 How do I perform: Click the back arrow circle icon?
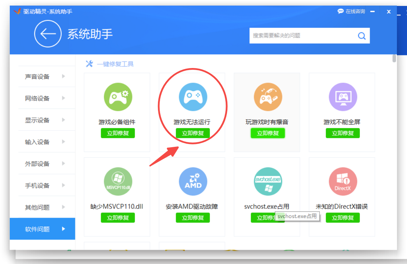point(48,34)
